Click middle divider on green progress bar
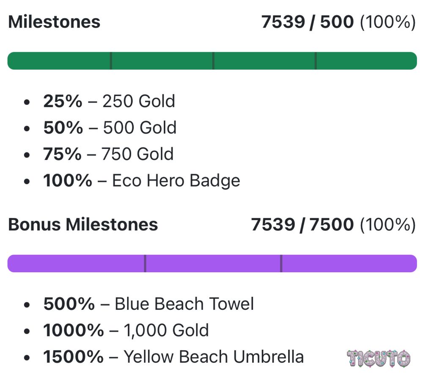Image resolution: width=423 pixels, height=381 pixels. click(x=213, y=61)
